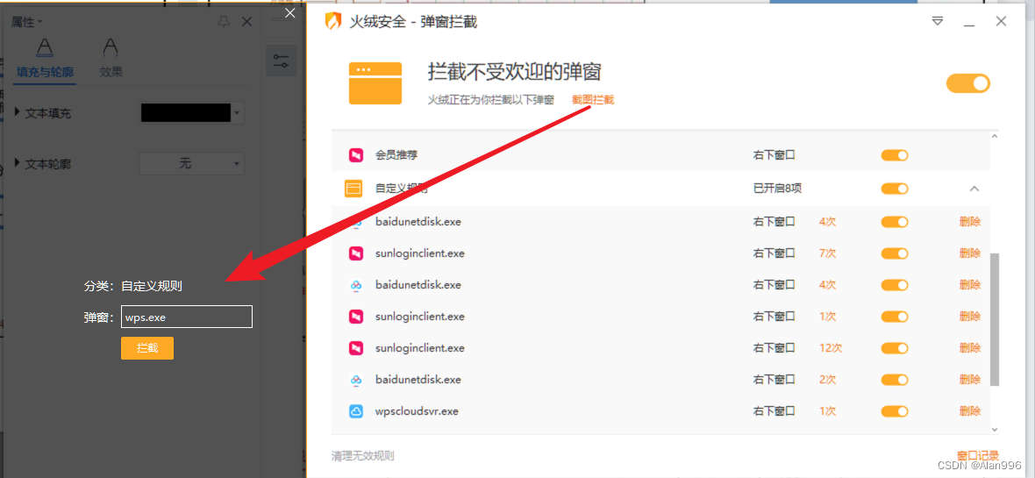Viewport: 1035px width, 478px height.
Task: Delete the wpscloudsvr.exe rule
Action: 969,411
